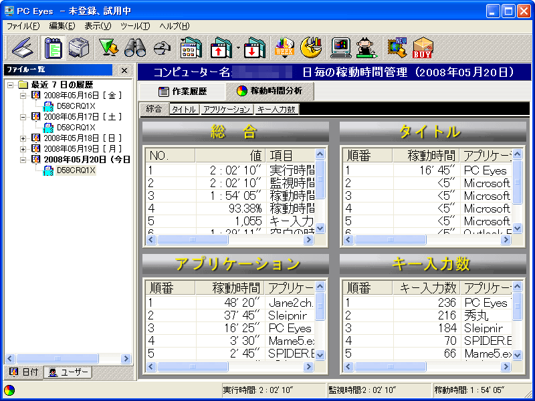Click the green funnel filter icon
This screenshot has height=401, width=535.
tap(108, 47)
